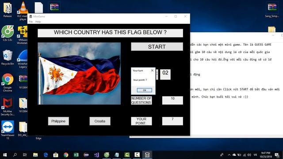Screen dimensions: 283x159
Task: Open Chrome from the taskbar
Action: (66, 155)
